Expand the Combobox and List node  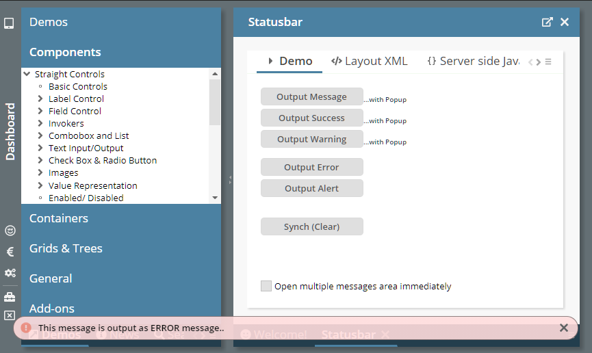(40, 135)
